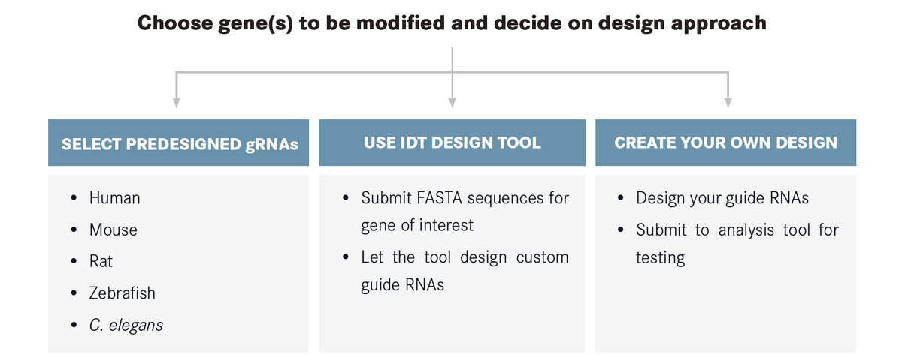This screenshot has width=902, height=355.
Task: Select the Zebrafish list entry
Action: 122,293
